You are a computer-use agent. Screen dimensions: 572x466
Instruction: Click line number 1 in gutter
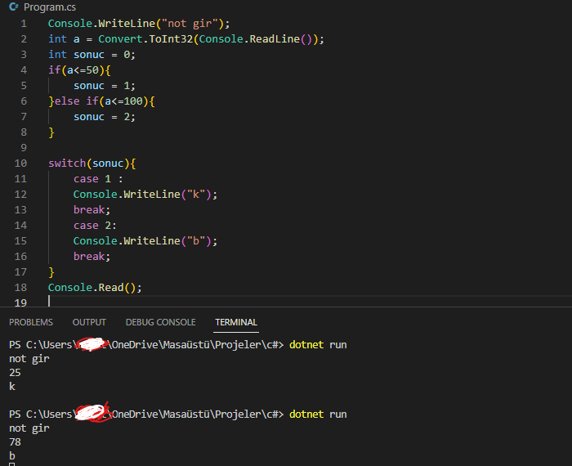24,24
